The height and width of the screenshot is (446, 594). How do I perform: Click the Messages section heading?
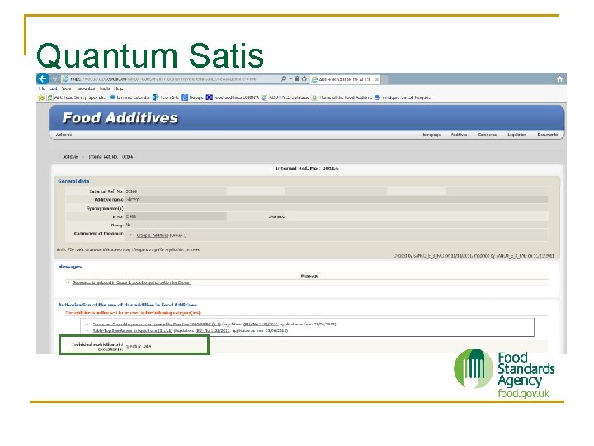69,267
